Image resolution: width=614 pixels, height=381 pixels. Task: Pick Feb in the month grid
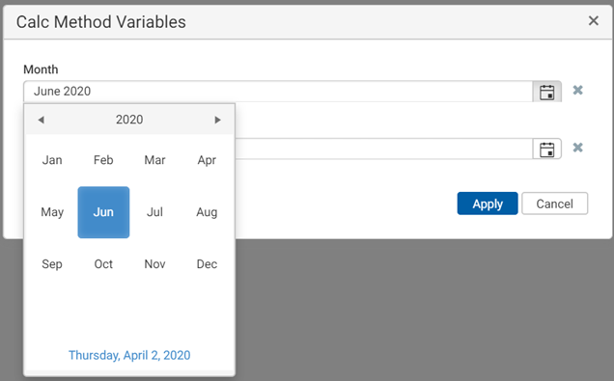[x=103, y=160]
